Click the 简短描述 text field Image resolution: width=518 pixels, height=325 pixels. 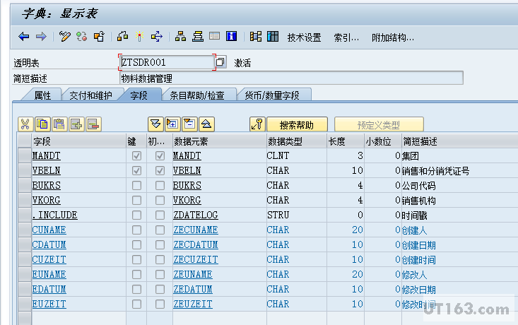(291, 78)
